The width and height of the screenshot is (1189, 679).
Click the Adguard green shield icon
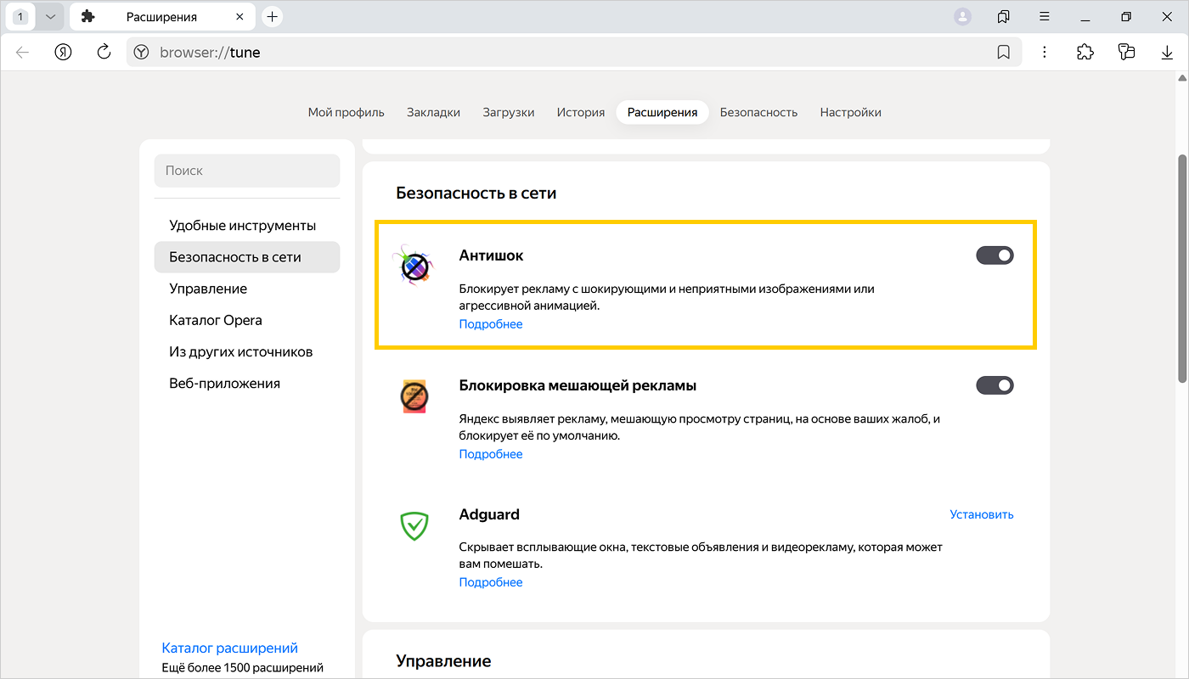pos(414,525)
